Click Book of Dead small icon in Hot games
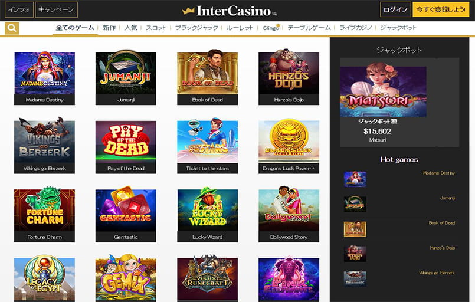The image size is (475, 302). 355,229
